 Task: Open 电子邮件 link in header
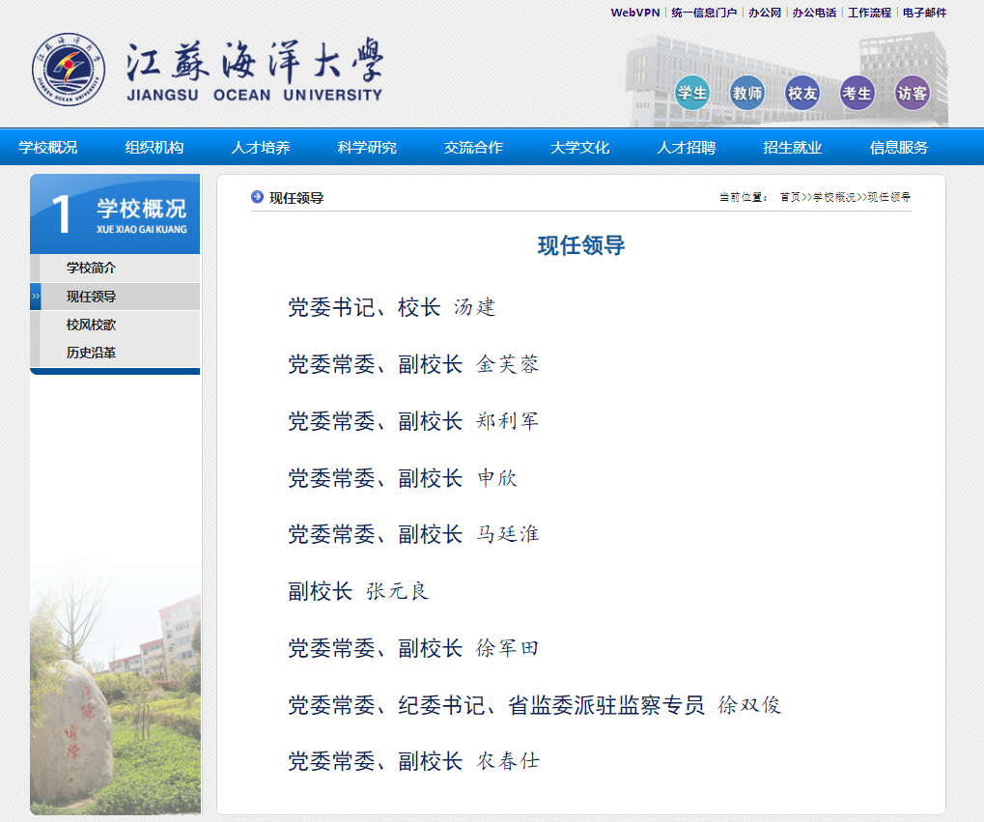[x=924, y=13]
